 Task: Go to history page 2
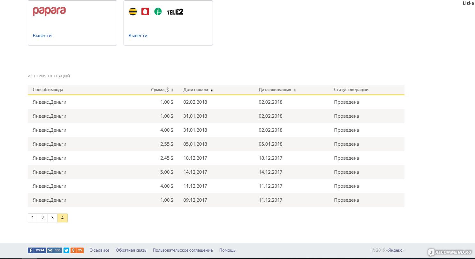[42, 218]
